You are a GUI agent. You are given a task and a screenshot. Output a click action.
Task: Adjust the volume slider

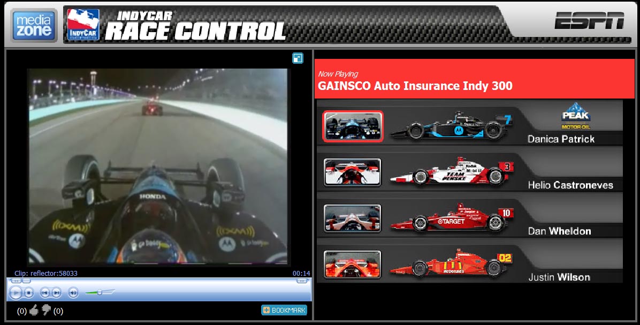pos(100,292)
